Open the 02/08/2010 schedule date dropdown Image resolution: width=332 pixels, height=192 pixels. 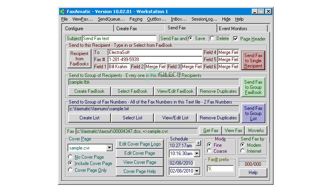[197, 171]
